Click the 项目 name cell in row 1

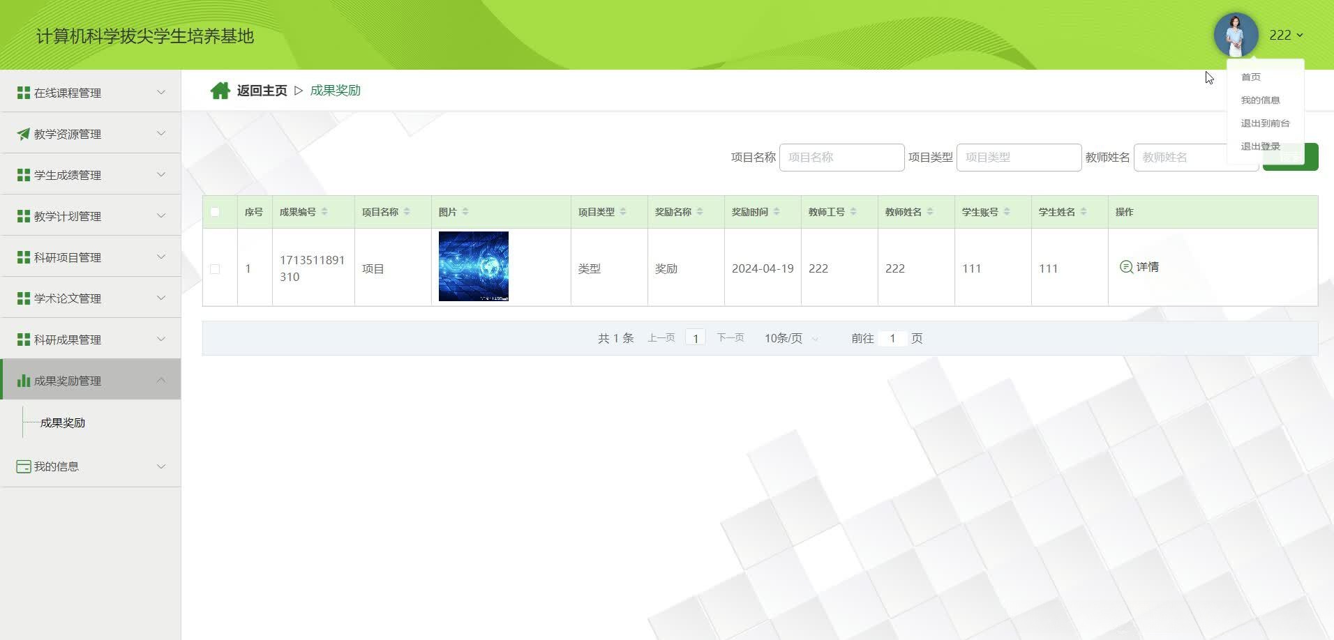click(373, 268)
